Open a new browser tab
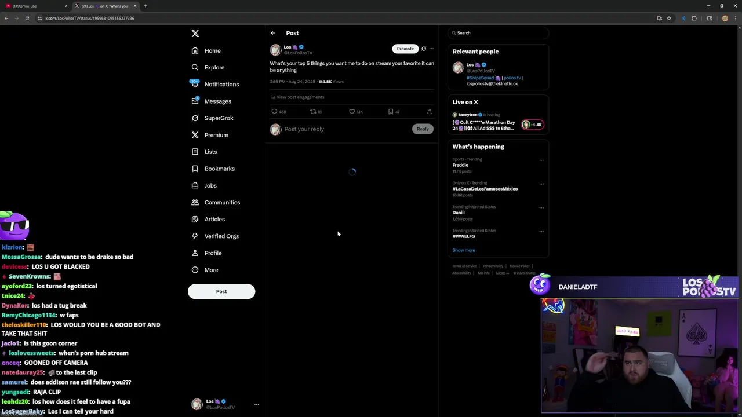 pos(146,6)
